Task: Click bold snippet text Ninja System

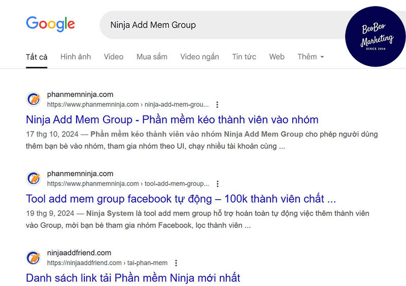Action: (x=110, y=213)
